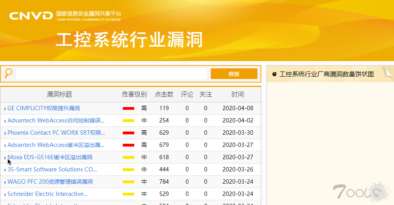Click the click count 444
394x205 pixels.
coord(164,169)
